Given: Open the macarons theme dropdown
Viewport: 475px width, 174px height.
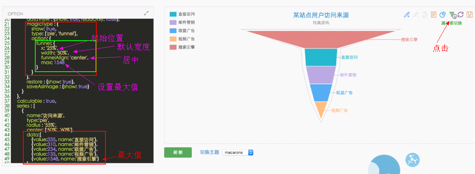Looking at the screenshot, I should pyautogui.click(x=238, y=152).
